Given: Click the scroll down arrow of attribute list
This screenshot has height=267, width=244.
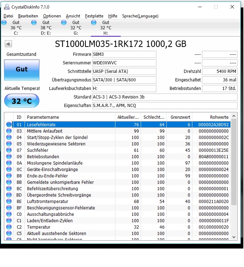Looking at the screenshot, I should click(x=234, y=237).
